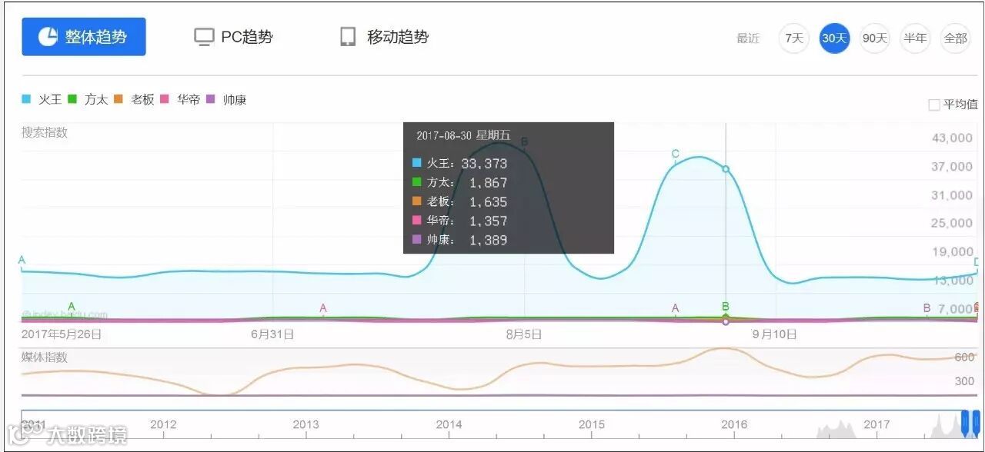The image size is (985, 452).
Task: Click the 搜索指数 chart label
Action: coord(45,132)
